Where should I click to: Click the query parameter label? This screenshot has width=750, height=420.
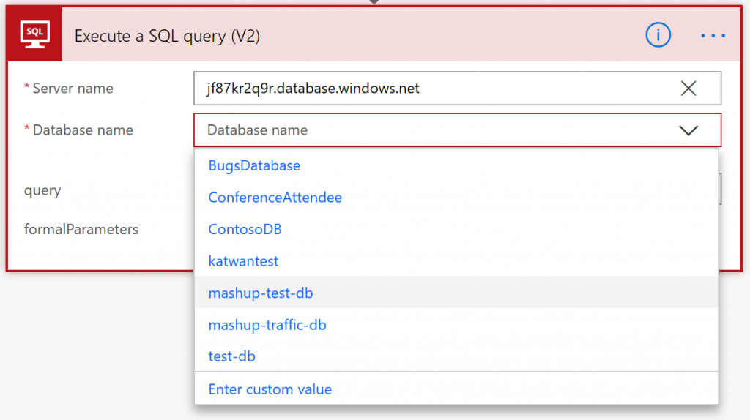pyautogui.click(x=42, y=190)
